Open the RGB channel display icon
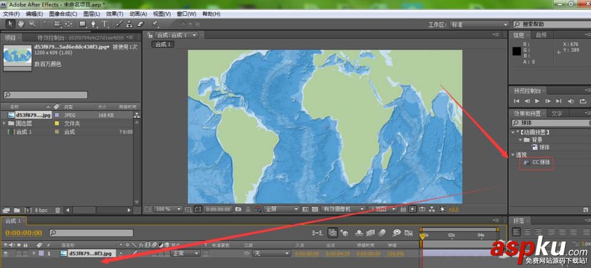The width and height of the screenshot is (591, 268). [258, 209]
